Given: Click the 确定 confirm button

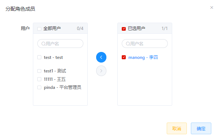Looking at the screenshot, I should pos(201,128).
